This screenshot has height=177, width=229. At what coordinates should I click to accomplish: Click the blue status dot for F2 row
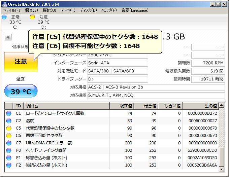[x=9, y=165]
